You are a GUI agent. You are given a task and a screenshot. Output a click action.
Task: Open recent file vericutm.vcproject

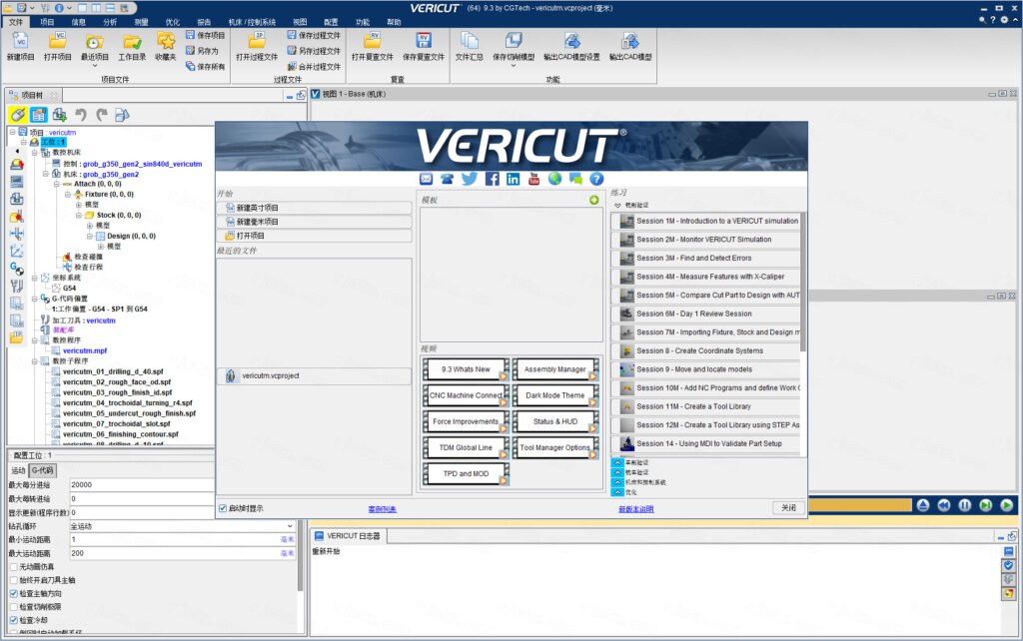tap(315, 376)
